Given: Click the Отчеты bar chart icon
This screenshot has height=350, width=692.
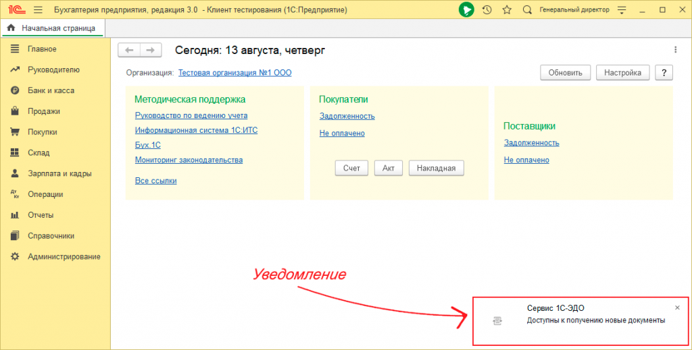Looking at the screenshot, I should click(x=15, y=215).
